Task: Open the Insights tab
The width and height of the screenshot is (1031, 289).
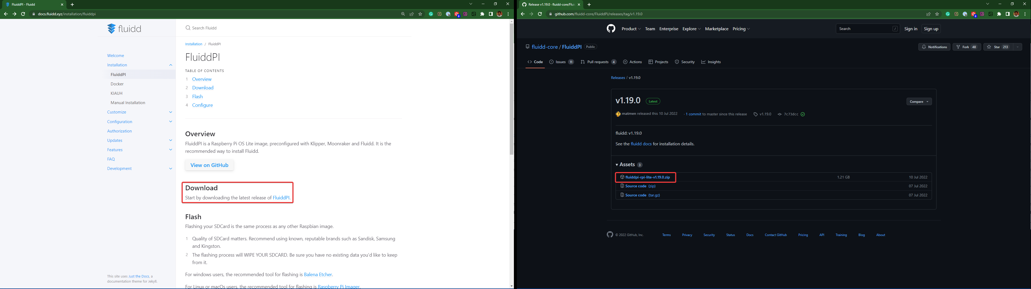Action: pyautogui.click(x=711, y=62)
